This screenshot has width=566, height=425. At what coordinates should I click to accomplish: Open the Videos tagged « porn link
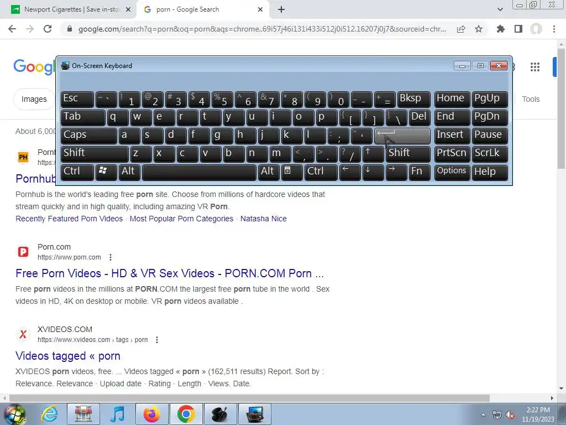click(x=68, y=356)
